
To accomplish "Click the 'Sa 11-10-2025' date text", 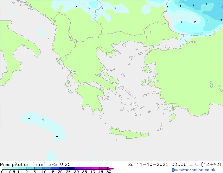I will (148, 165).
